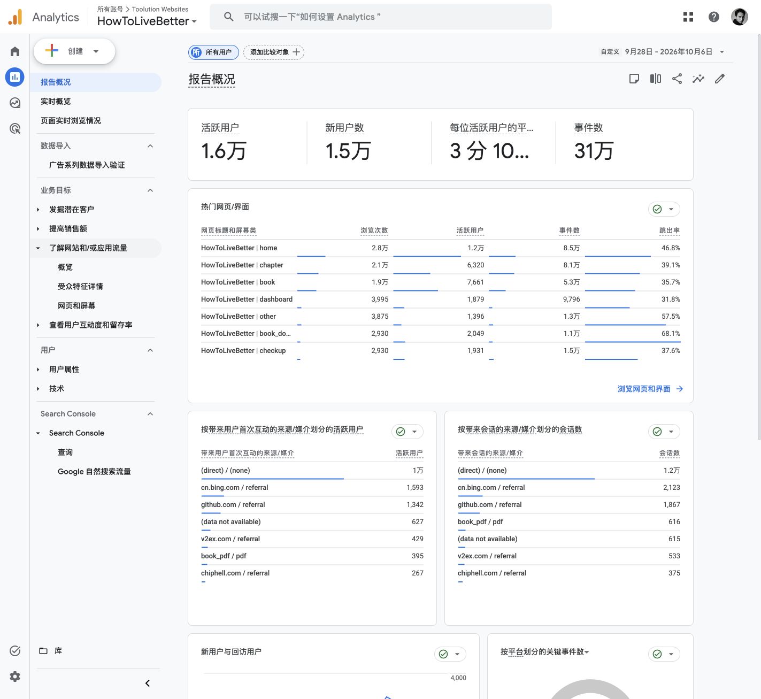The image size is (761, 699).
Task: Open dropdown on 按平台划分的关键事件数 title
Action: click(x=587, y=652)
